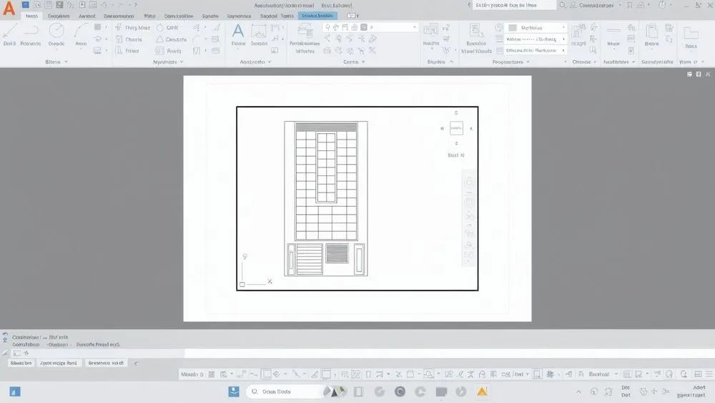Select the Polyline tool in the ribbon
This screenshot has height=403, width=715.
tap(31, 34)
